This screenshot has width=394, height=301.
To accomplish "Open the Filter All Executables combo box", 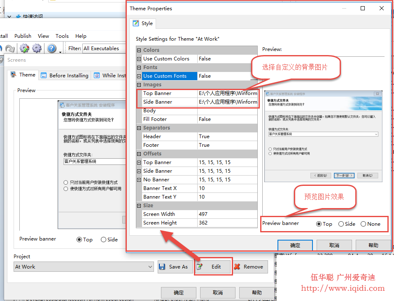I will point(104,48).
